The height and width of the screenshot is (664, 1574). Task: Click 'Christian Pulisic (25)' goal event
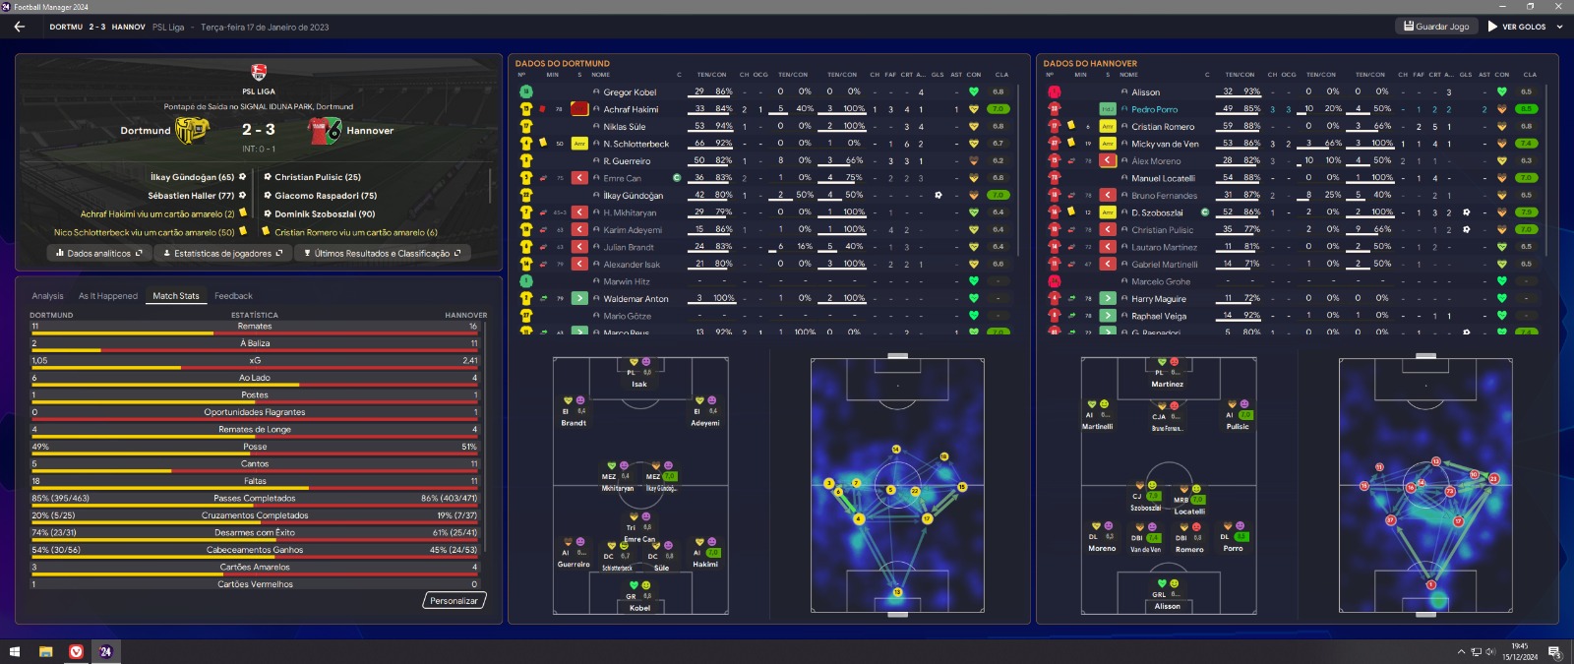coord(318,177)
